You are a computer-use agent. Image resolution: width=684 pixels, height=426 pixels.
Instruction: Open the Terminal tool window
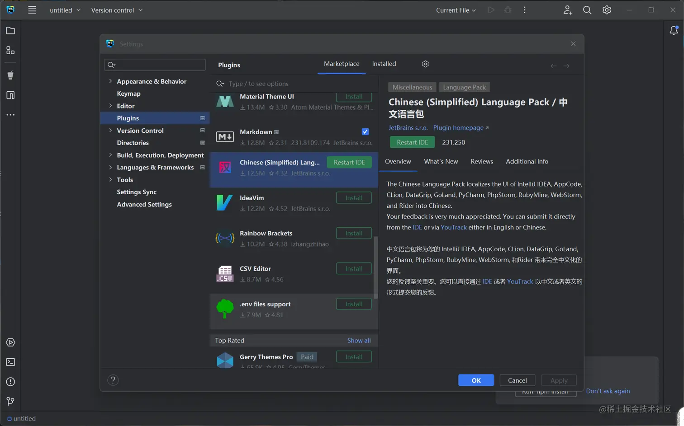tap(10, 362)
